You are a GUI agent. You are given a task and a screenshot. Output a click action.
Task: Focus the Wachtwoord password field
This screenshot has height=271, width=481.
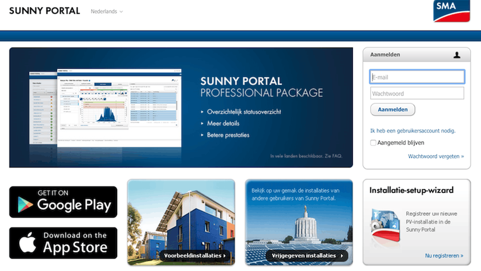[x=417, y=93]
